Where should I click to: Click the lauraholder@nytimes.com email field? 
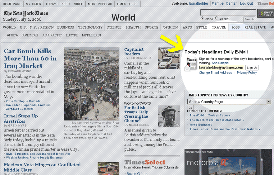[221, 68]
